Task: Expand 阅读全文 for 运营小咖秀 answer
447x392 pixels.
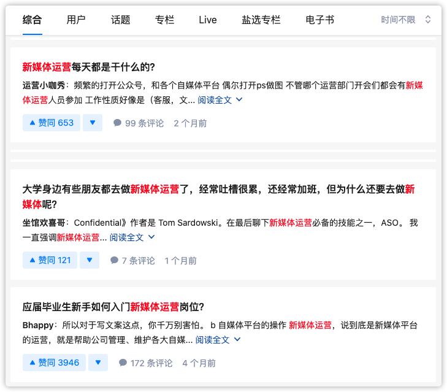Action: point(220,100)
